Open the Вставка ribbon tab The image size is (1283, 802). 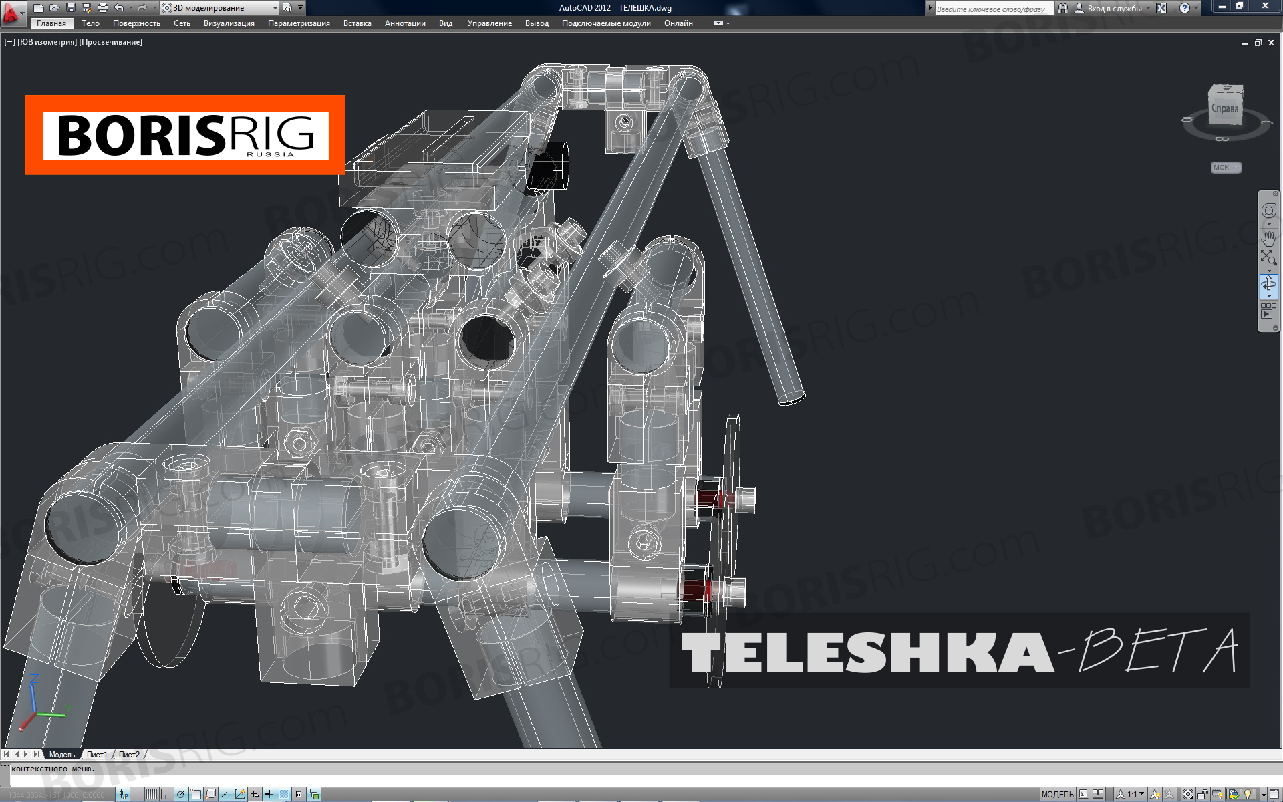tap(358, 23)
